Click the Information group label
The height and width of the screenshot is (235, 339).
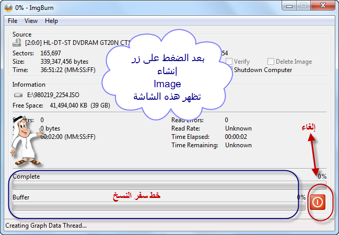29,85
